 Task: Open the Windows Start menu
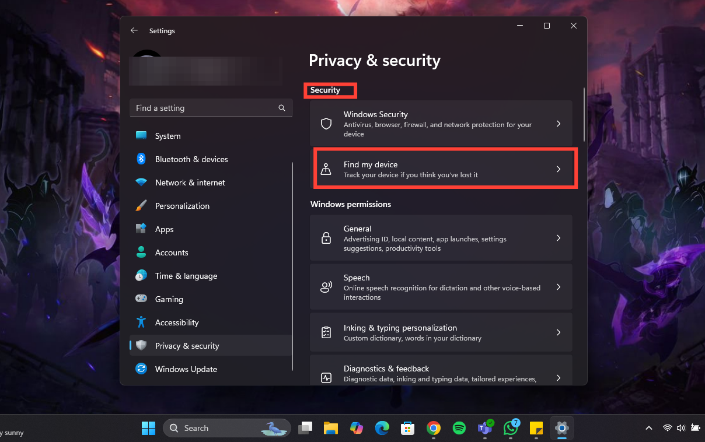[148, 428]
